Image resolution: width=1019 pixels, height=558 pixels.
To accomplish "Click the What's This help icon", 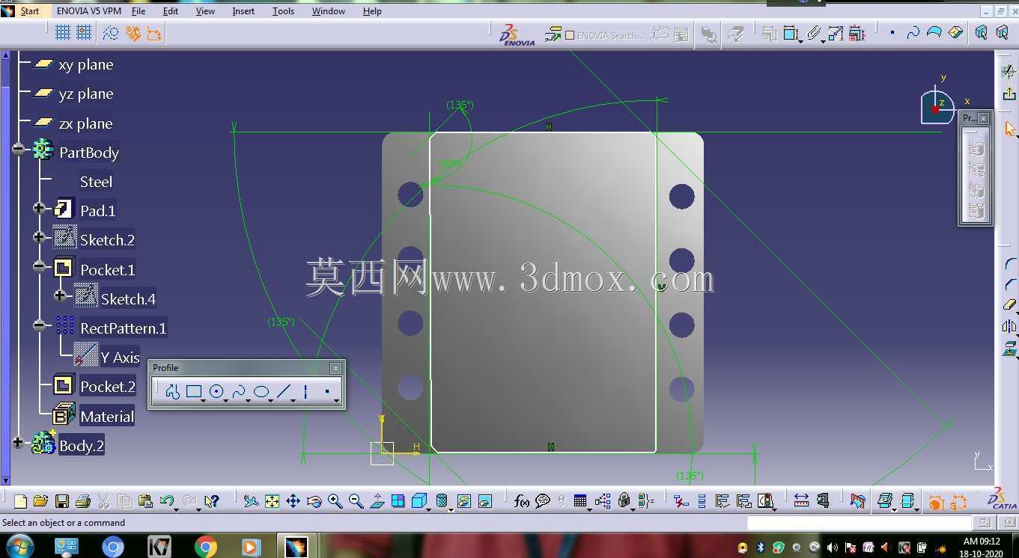I will coord(212,501).
